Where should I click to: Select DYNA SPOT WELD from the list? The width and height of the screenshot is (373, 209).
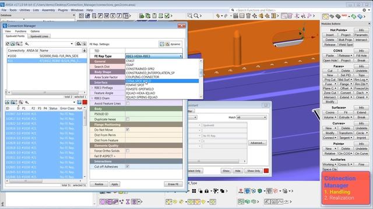tap(162, 81)
